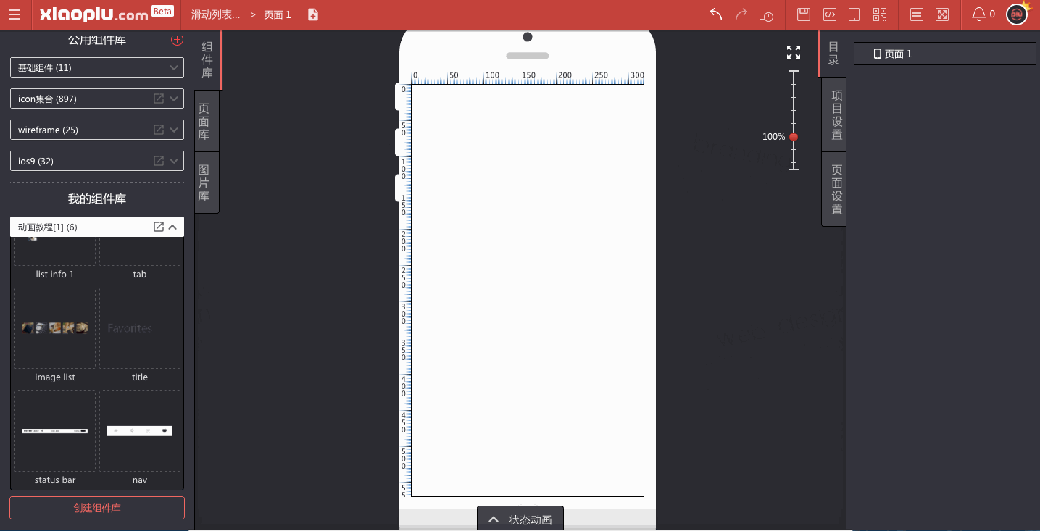Open ios9 library external link icon
Image resolution: width=1040 pixels, height=531 pixels.
click(158, 161)
